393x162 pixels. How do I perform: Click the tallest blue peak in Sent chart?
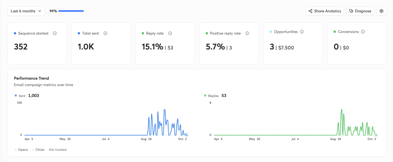point(164,110)
